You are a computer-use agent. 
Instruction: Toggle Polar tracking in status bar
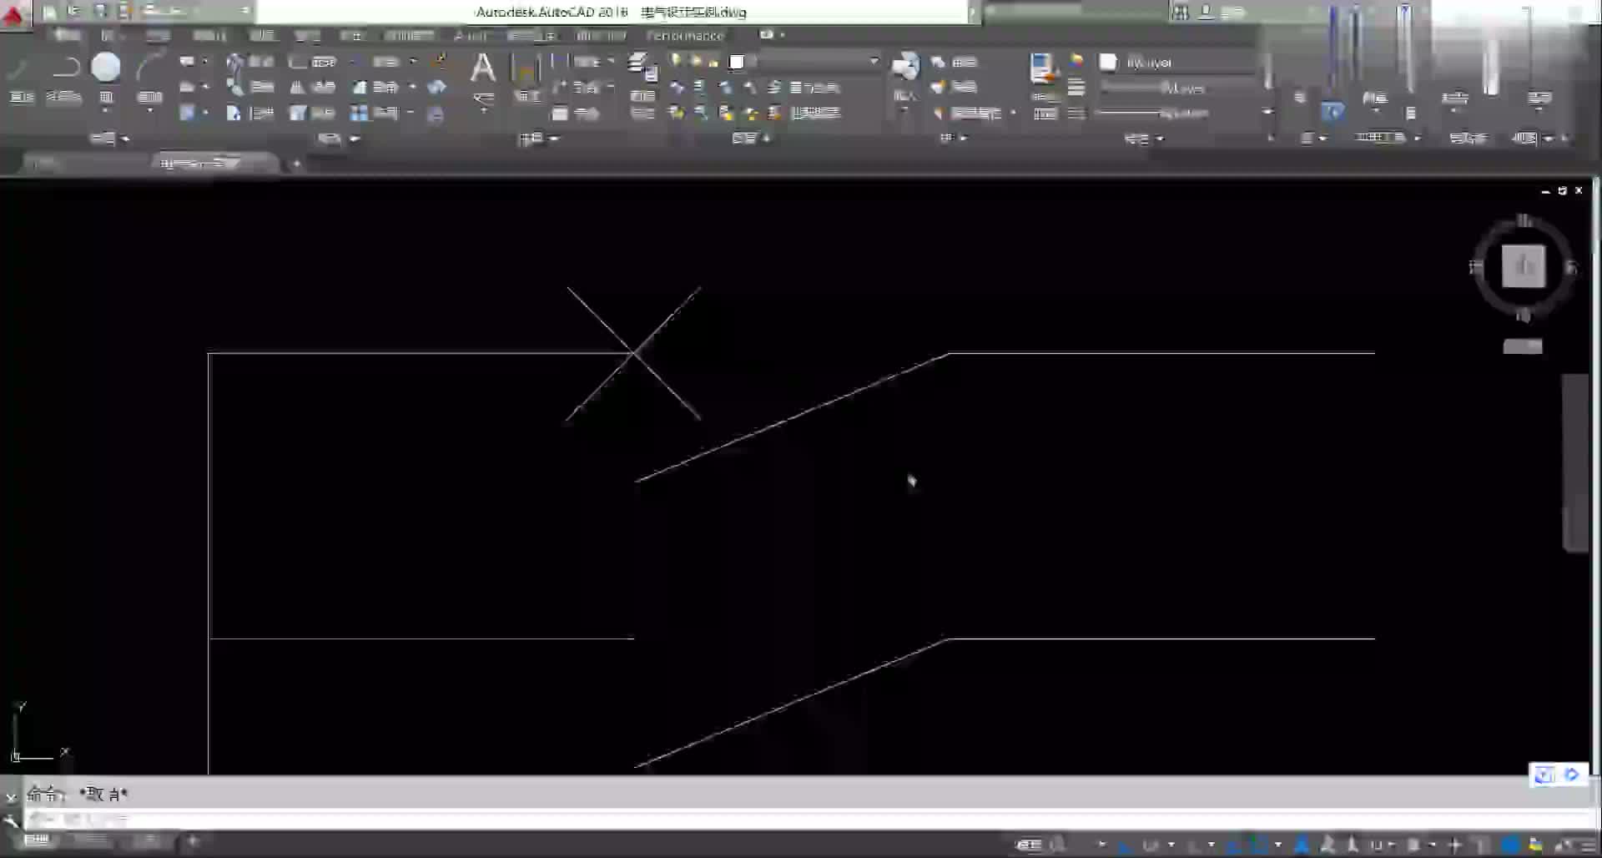[1151, 845]
